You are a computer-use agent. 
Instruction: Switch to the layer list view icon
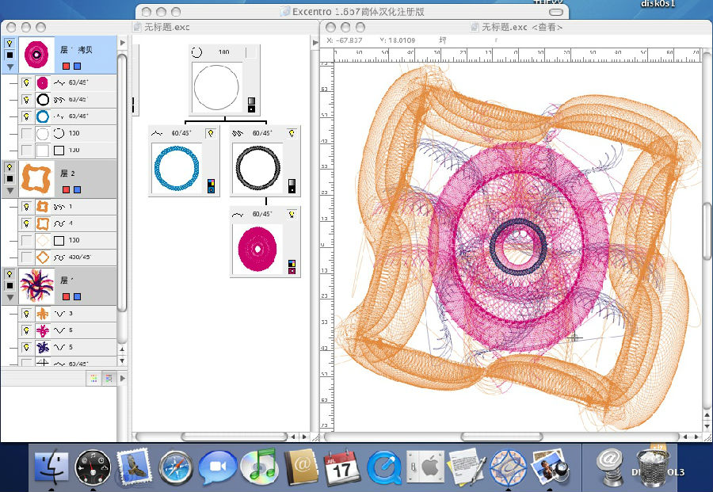click(108, 379)
